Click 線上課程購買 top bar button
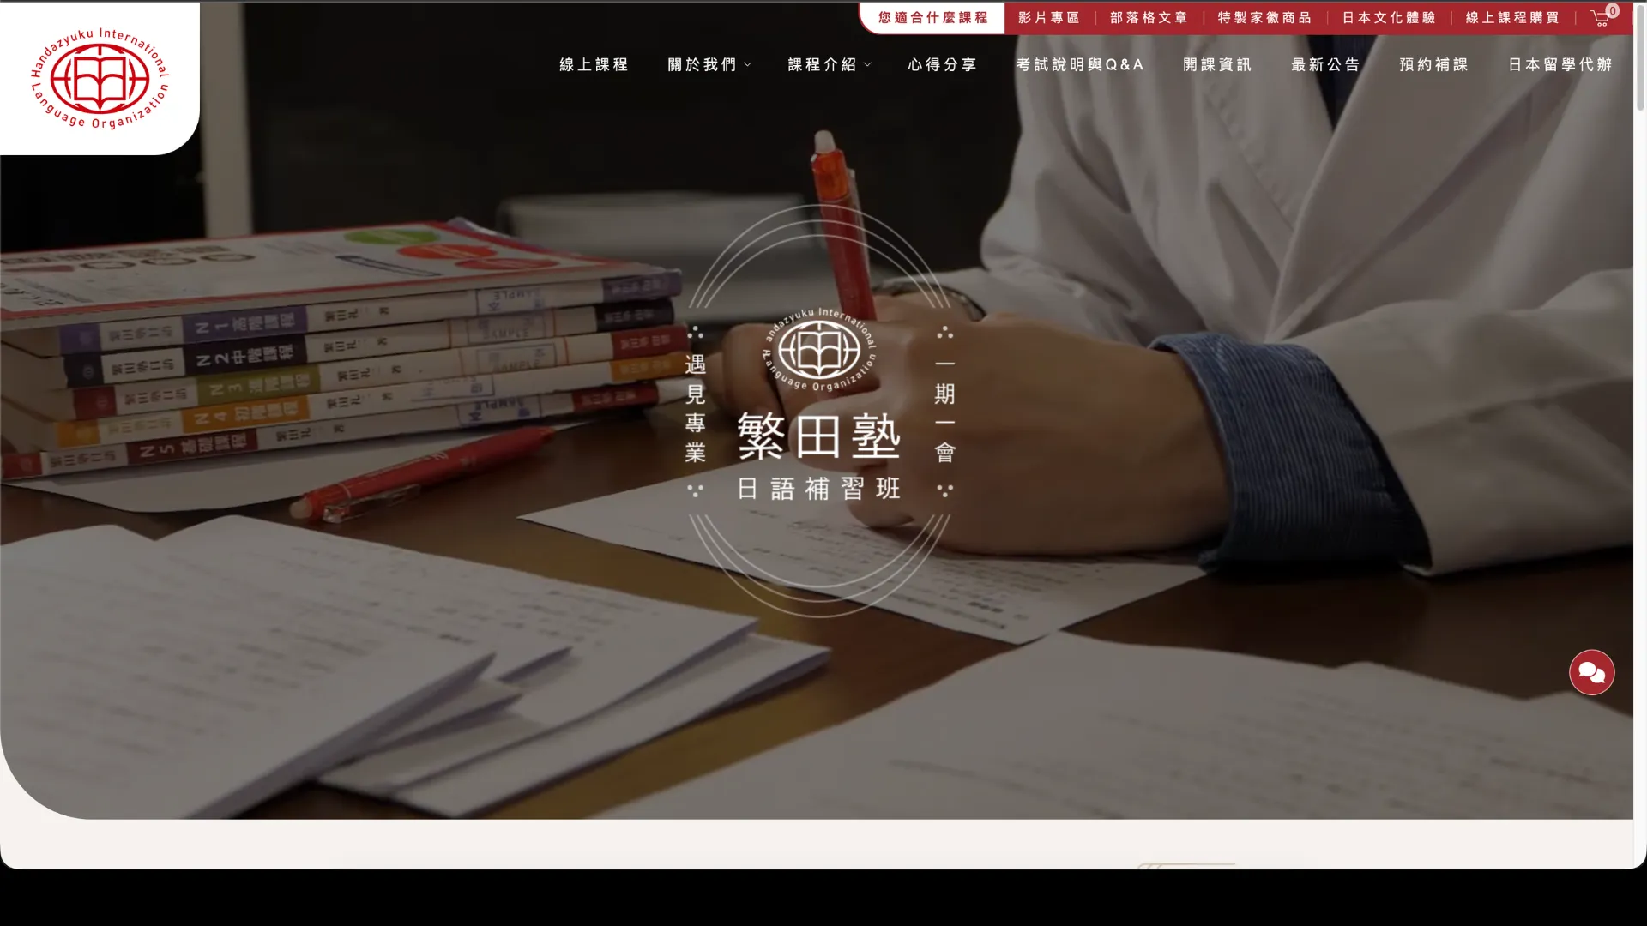1647x926 pixels. pyautogui.click(x=1511, y=18)
